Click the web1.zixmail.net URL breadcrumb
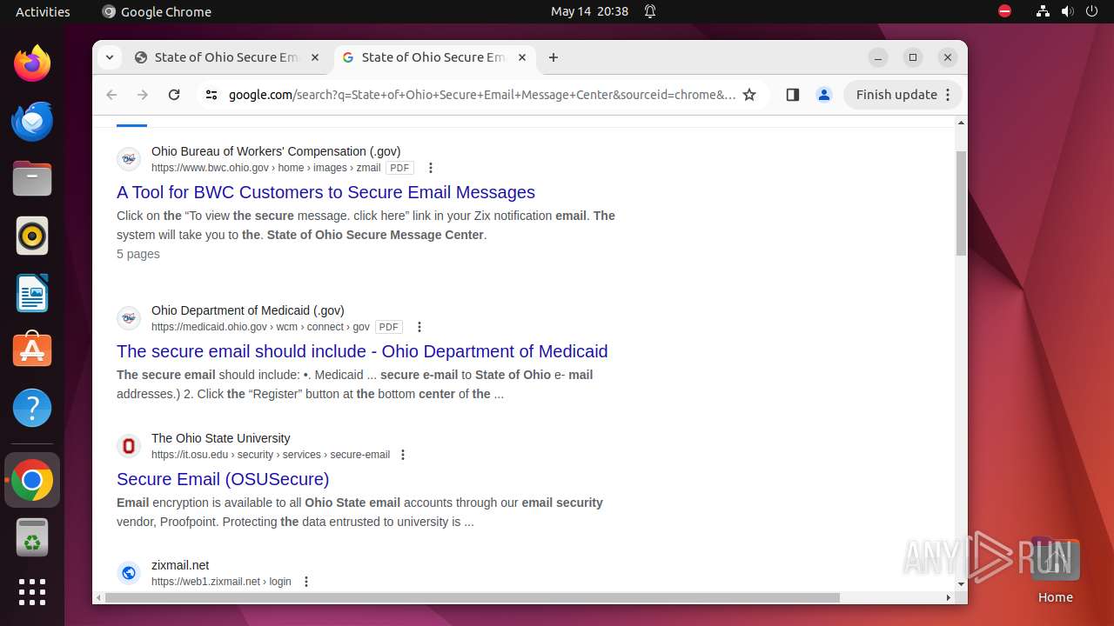 point(221,582)
